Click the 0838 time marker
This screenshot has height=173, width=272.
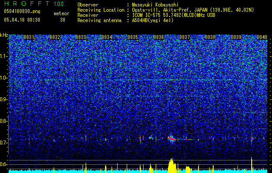click(x=210, y=37)
